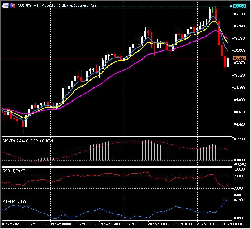Click the orange 85.446 current price label
Image resolution: width=251 pixels, height=229 pixels.
(239, 58)
